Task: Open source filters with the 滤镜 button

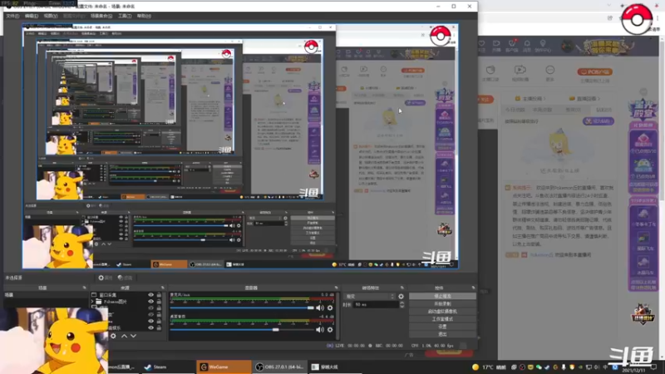Action: click(126, 278)
